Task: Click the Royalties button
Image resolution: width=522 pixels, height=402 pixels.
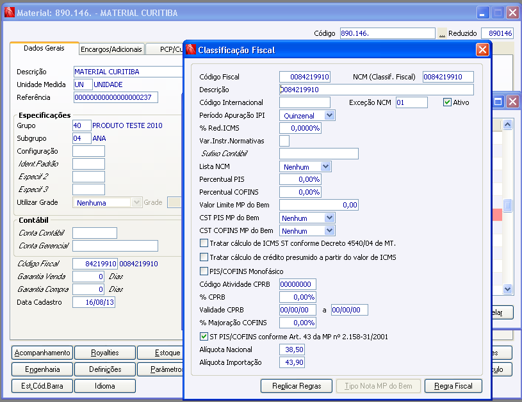Action: (105, 353)
